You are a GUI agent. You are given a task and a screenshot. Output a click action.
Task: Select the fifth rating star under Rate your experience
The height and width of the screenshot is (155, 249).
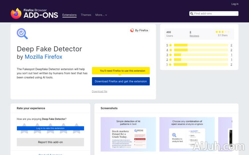[x=77, y=128]
